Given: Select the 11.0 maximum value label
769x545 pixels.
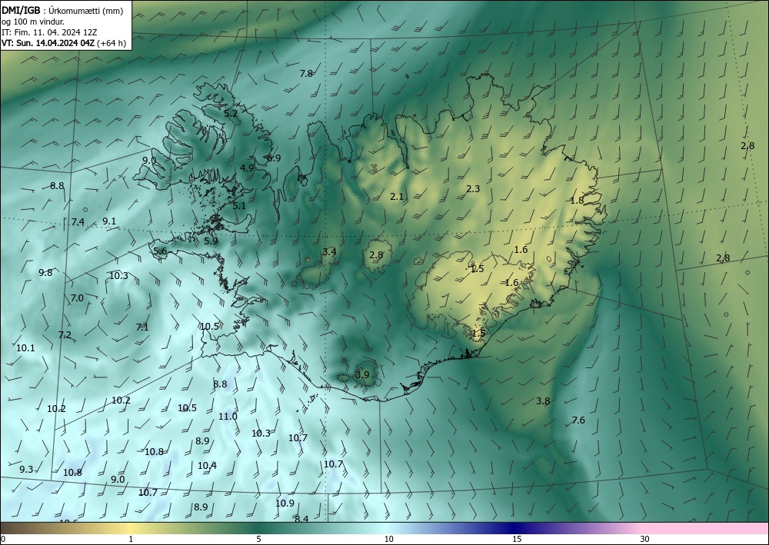Looking at the screenshot, I should coord(228,416).
